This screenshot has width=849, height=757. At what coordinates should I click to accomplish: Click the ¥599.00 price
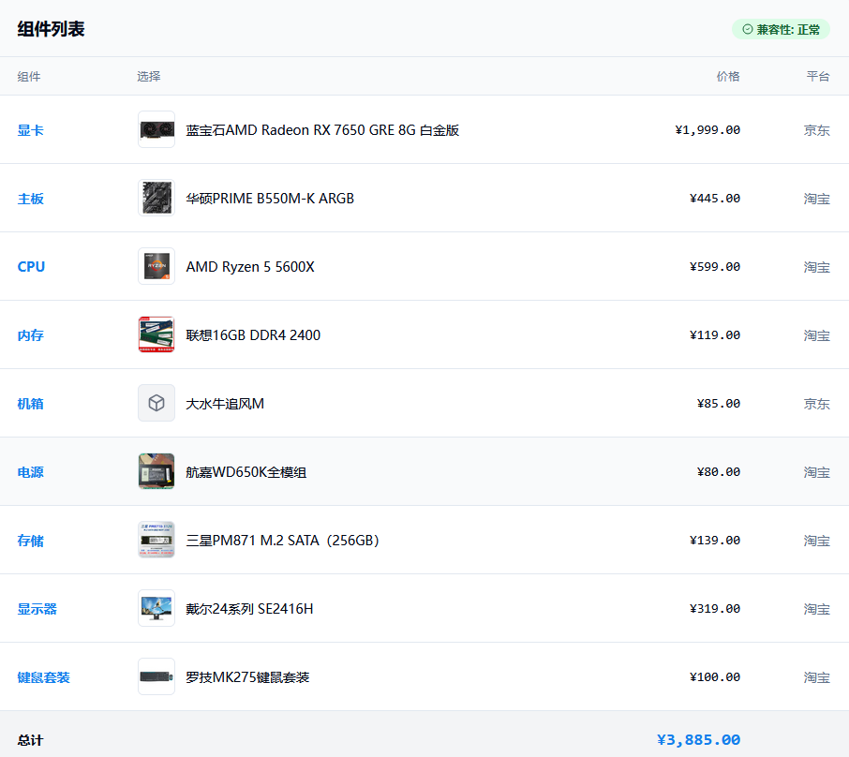point(715,266)
